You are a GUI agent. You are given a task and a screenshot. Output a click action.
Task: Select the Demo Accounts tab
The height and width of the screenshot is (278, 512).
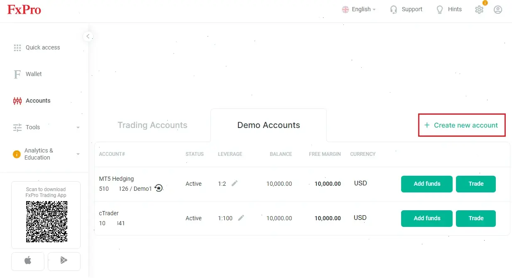(268, 125)
